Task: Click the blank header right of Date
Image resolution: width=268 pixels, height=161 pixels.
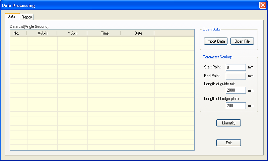Action: click(174, 33)
